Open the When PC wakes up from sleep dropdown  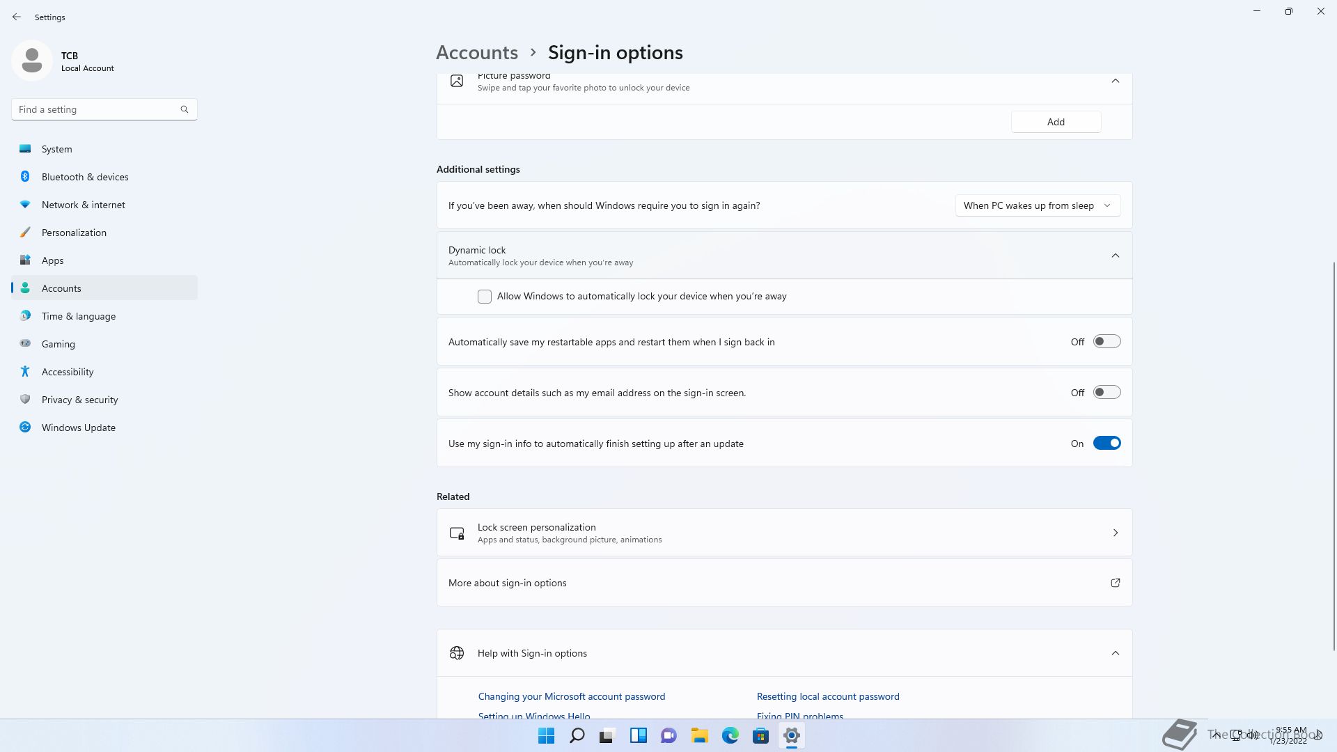tap(1038, 205)
